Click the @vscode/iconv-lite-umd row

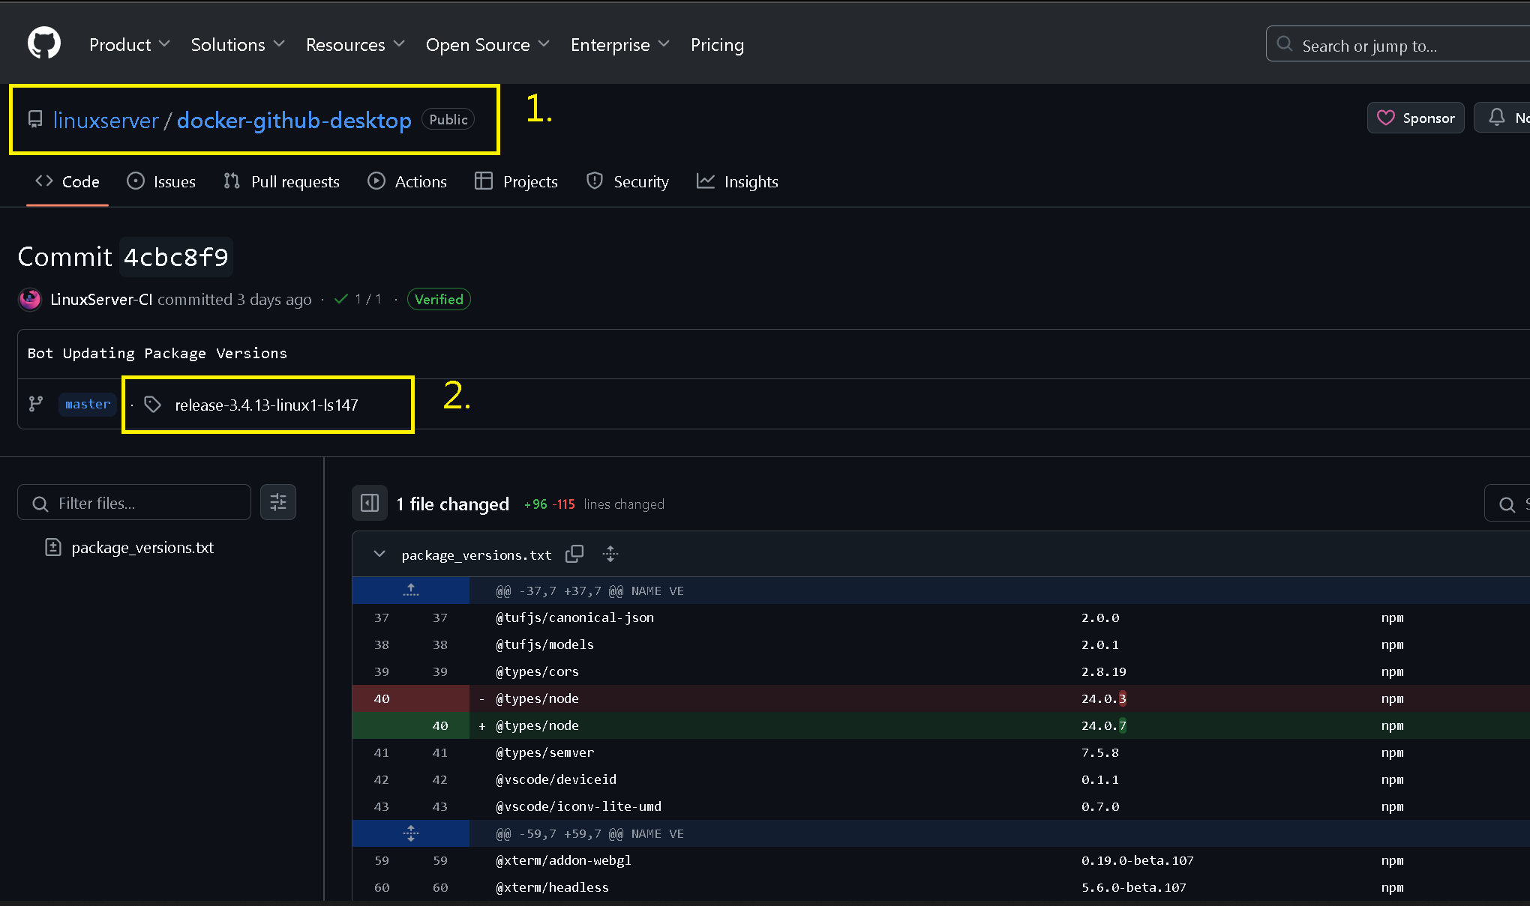coord(940,806)
